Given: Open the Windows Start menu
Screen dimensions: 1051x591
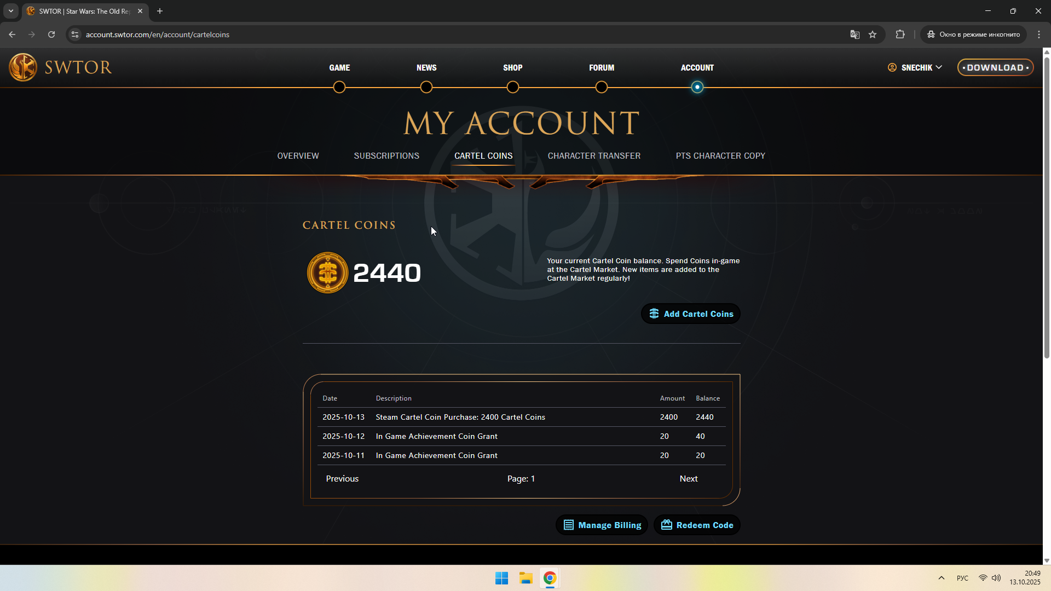Looking at the screenshot, I should pos(501,578).
